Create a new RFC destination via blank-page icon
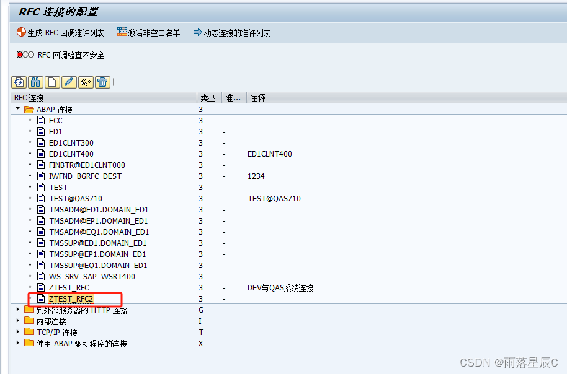Screen dimensions: 567x374 point(52,82)
